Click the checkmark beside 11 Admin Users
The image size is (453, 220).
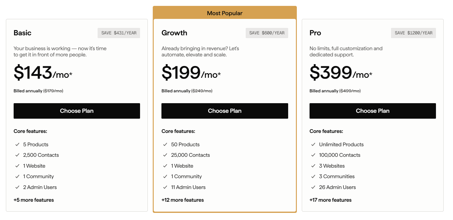(165, 187)
